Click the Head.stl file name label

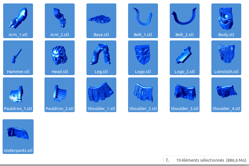coord(60,72)
